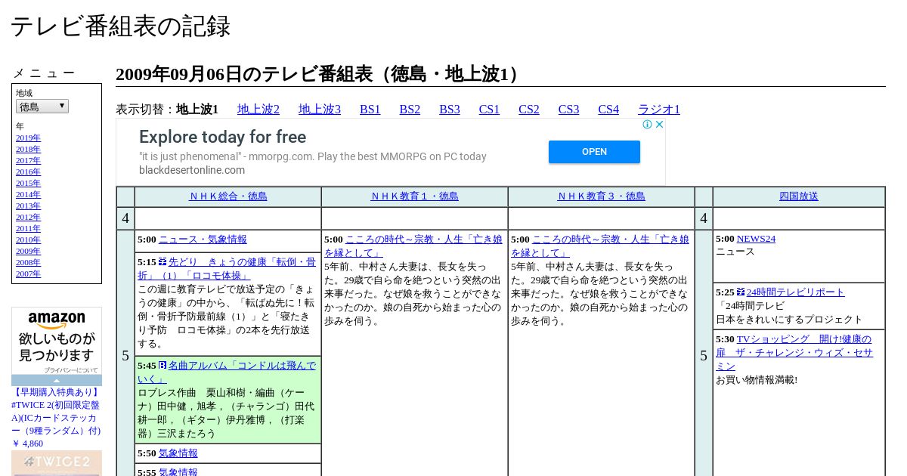Click the icon beside 名曲アルバム
This screenshot has height=476, width=907.
(163, 366)
